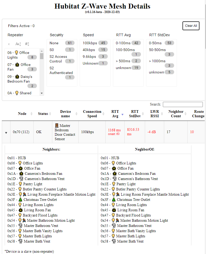This screenshot has height=254, width=206.
Task: Click Living Room Fan icon in Neighbors
Action: coord(21,210)
